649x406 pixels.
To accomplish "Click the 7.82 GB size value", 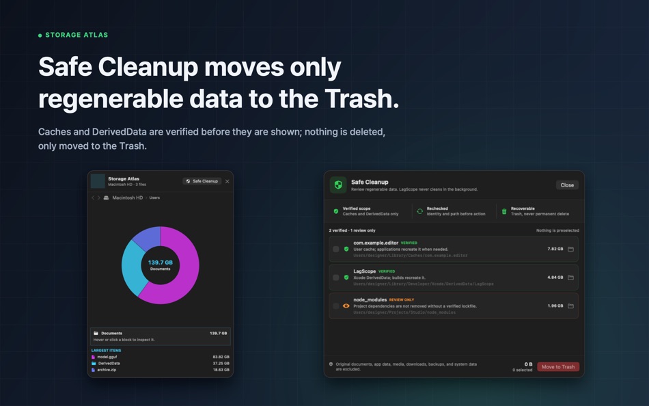I will [555, 249].
